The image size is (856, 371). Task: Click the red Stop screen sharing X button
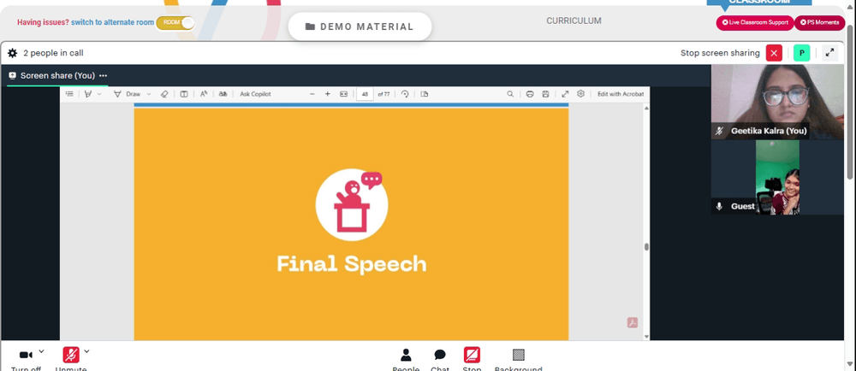774,53
